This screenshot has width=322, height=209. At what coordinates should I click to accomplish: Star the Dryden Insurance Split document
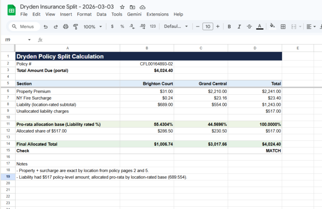point(122,7)
